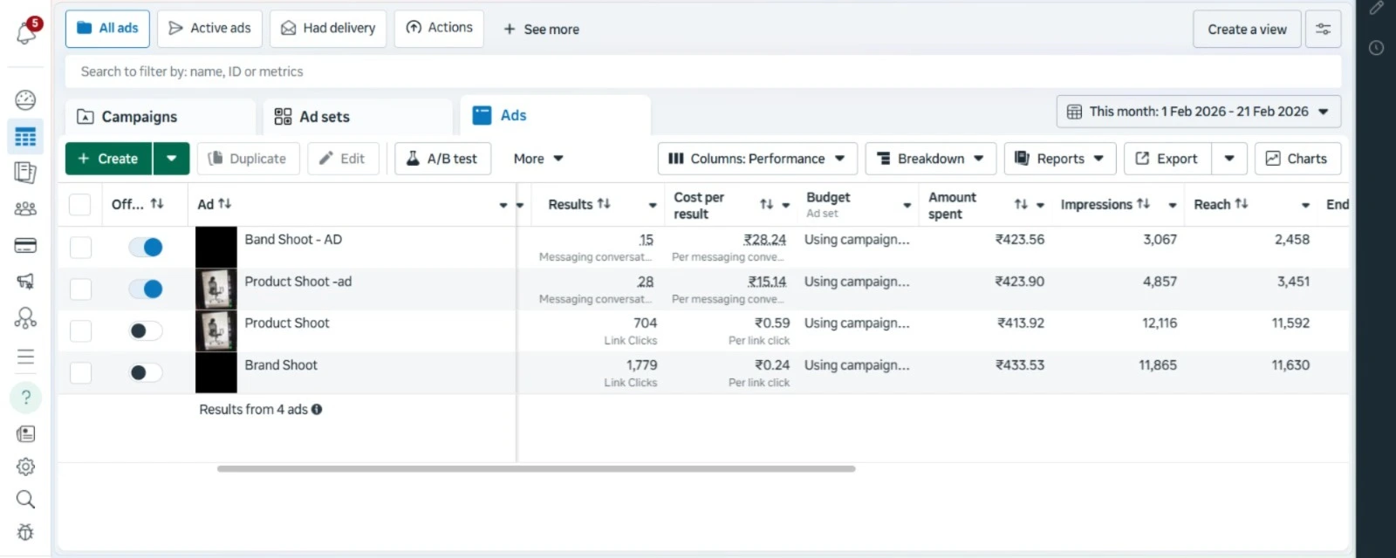Open the view settings sliders icon
Viewport: 1396px width, 558px height.
[1323, 29]
